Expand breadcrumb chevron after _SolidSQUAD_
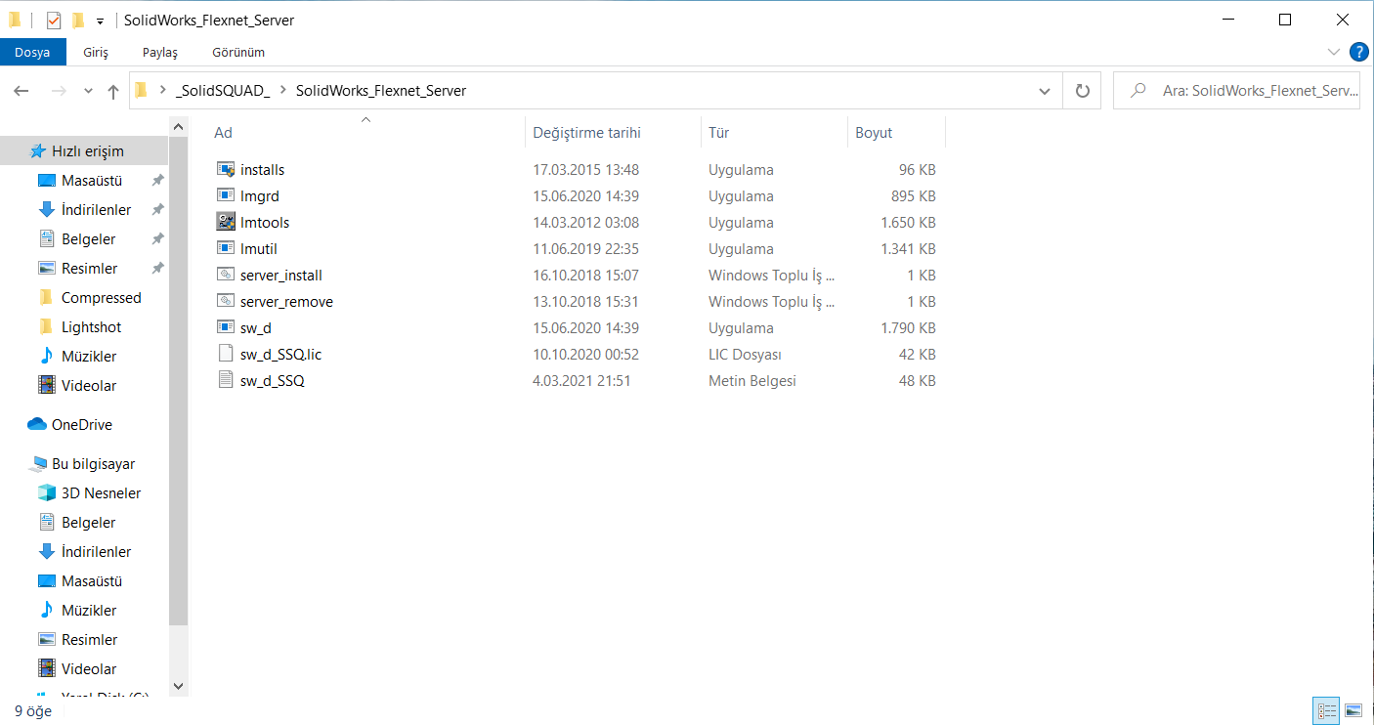 [x=282, y=91]
